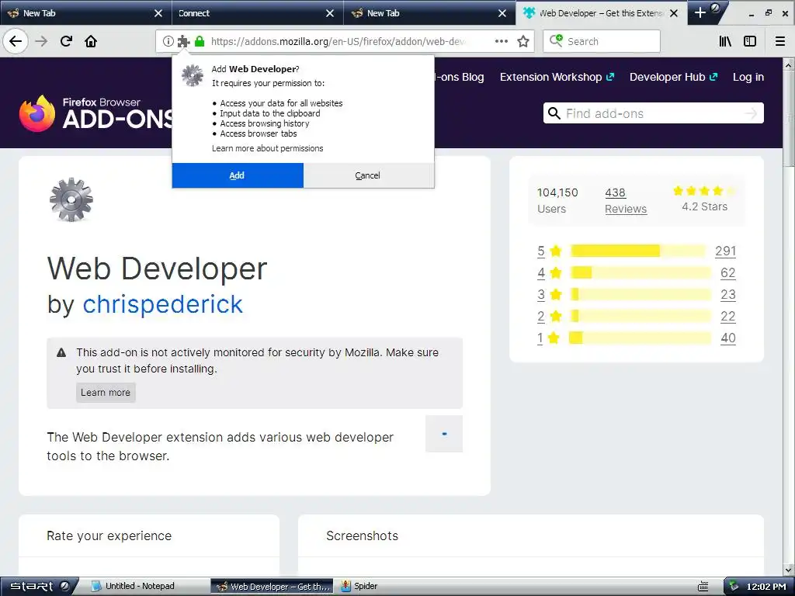
Task: Open the hamburger application menu
Action: (780, 42)
